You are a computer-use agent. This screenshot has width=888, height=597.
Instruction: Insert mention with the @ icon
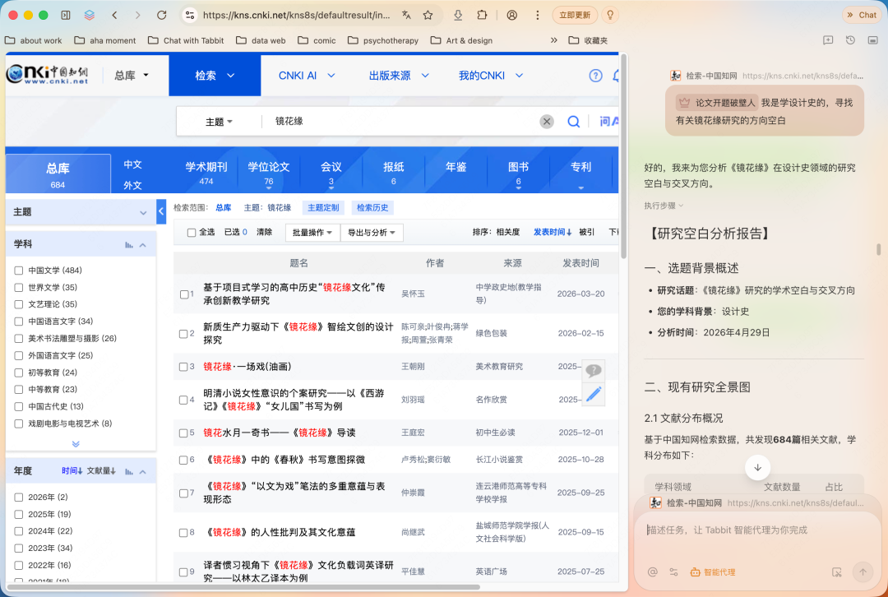point(652,572)
